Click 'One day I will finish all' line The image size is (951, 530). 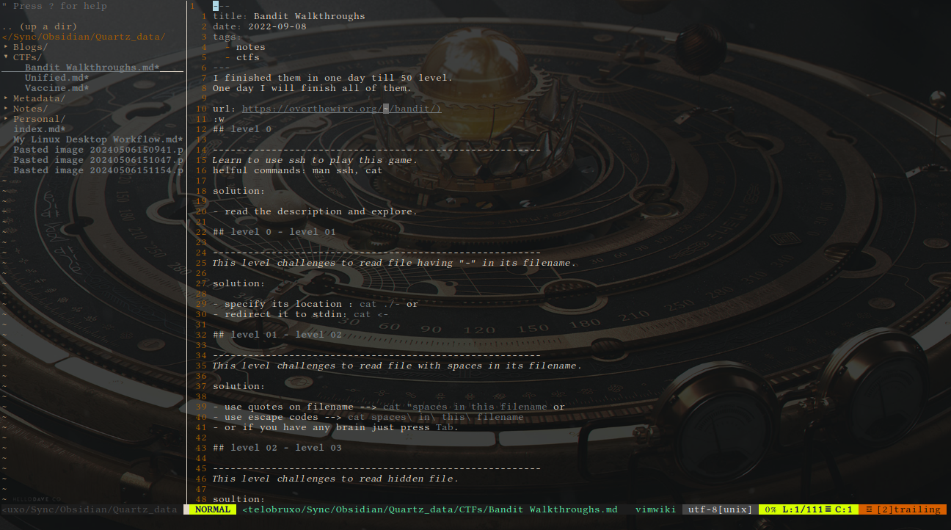click(x=313, y=88)
